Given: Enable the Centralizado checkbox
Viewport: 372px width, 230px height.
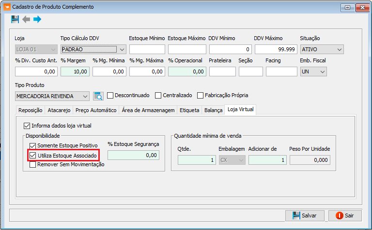Looking at the screenshot, I should point(158,95).
